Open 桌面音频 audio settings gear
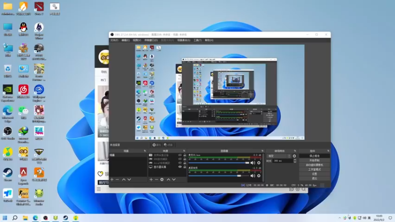This screenshot has height=222, width=395. pos(259,176)
